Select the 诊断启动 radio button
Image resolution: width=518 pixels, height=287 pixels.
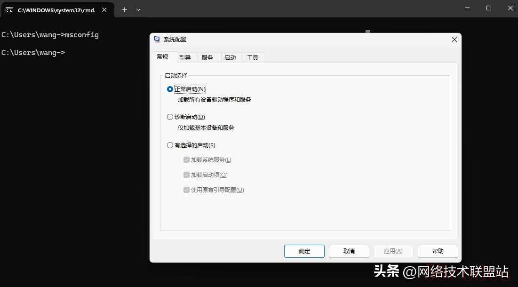point(170,117)
